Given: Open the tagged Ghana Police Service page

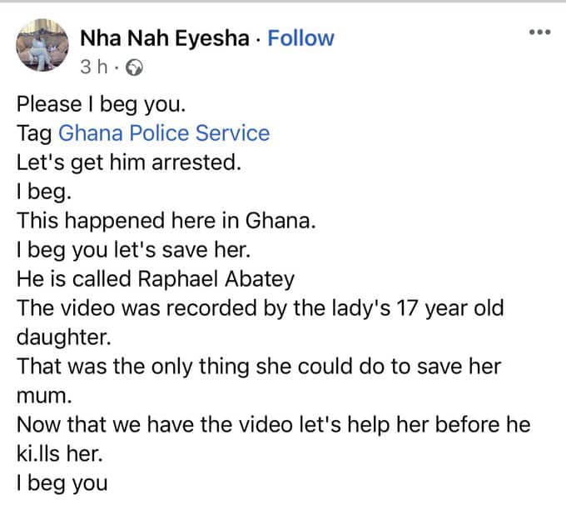Looking at the screenshot, I should pos(164,133).
